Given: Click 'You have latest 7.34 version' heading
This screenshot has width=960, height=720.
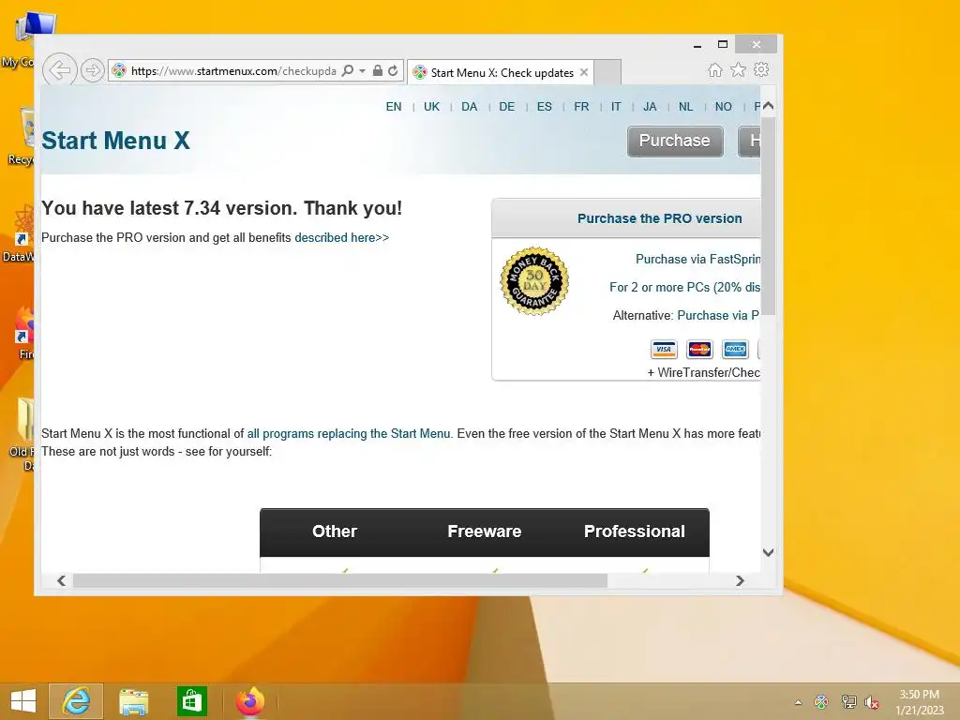Looking at the screenshot, I should 221,208.
